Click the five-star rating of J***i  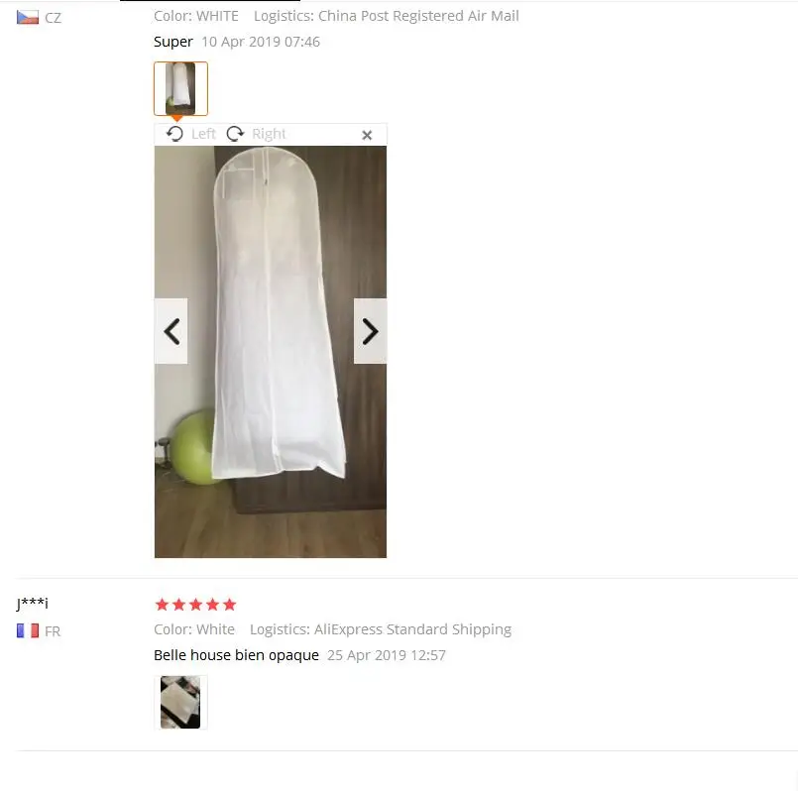coord(195,605)
